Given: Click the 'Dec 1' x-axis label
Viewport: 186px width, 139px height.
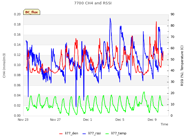Looking at the screenshot, I should tap(87, 120).
